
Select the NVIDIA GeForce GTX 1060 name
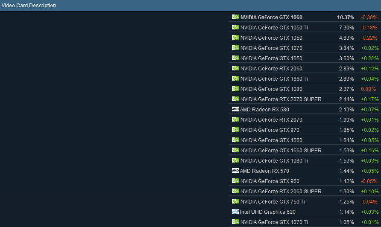pos(271,17)
